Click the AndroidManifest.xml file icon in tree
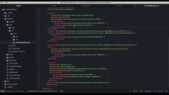 [14, 42]
